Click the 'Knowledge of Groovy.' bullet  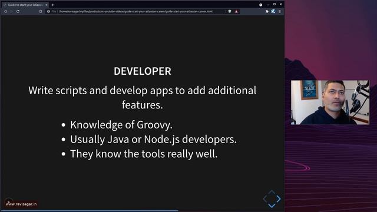tap(121, 125)
